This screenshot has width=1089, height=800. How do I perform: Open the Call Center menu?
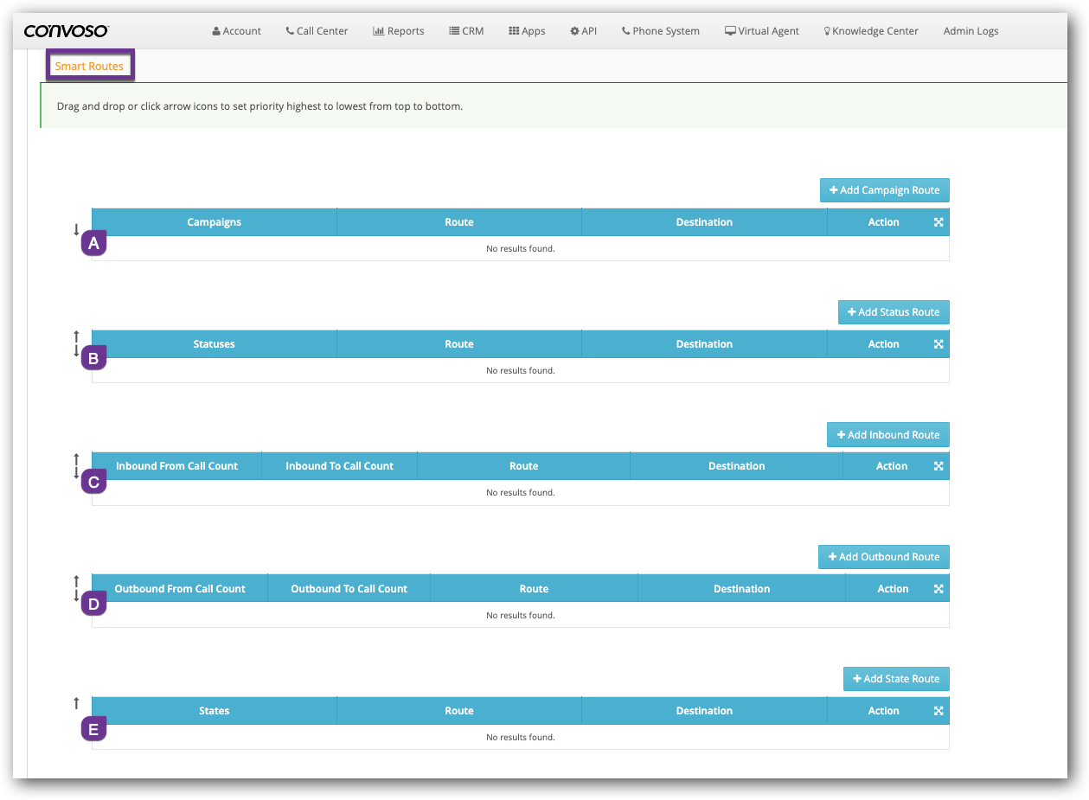pos(317,31)
